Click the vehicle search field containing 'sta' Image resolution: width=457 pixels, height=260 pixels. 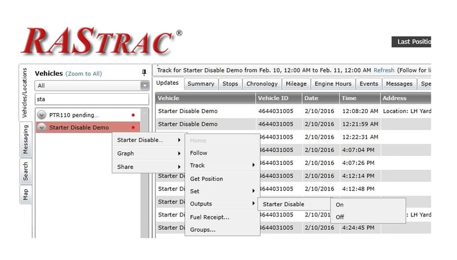tap(87, 99)
